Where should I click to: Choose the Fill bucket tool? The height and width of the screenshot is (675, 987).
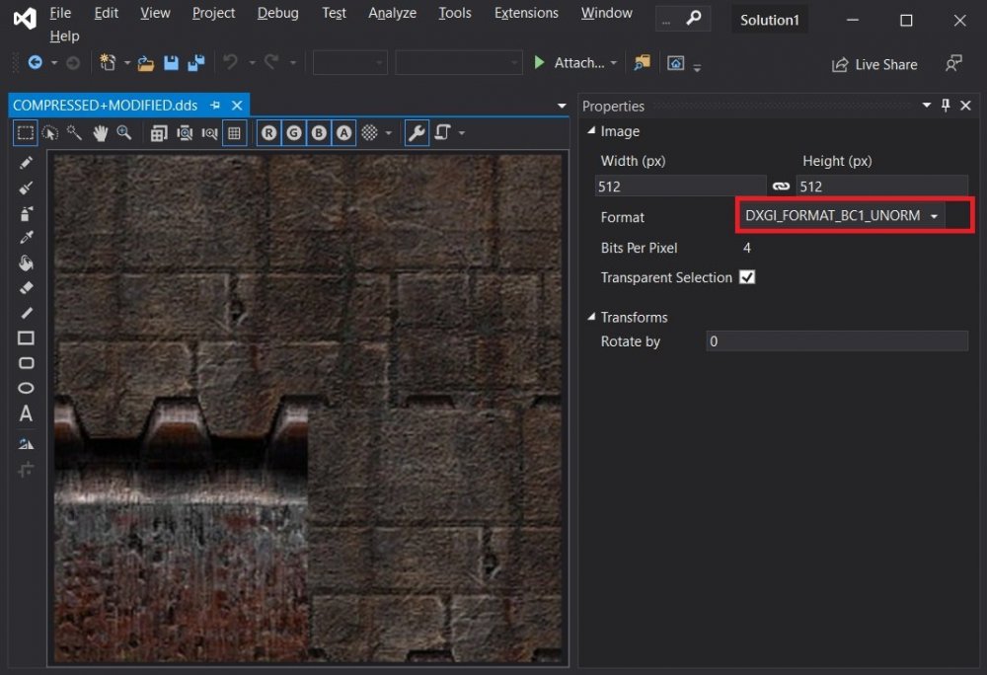pyautogui.click(x=27, y=262)
